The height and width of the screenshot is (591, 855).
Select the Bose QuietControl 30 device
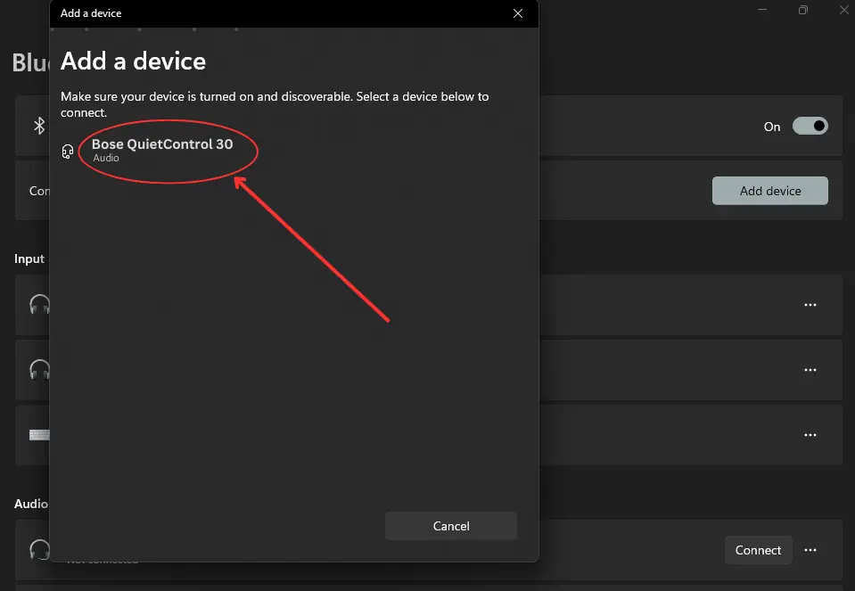click(162, 150)
